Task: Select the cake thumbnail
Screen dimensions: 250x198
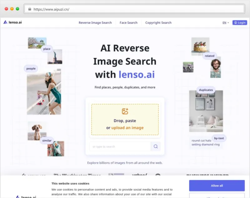Action: pos(200,46)
